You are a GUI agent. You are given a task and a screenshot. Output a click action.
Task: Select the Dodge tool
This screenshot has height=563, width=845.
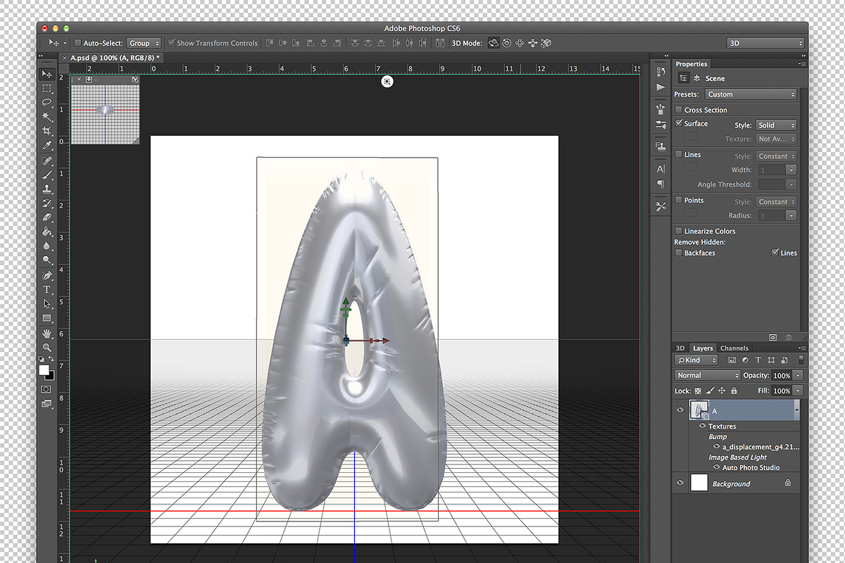(x=47, y=260)
